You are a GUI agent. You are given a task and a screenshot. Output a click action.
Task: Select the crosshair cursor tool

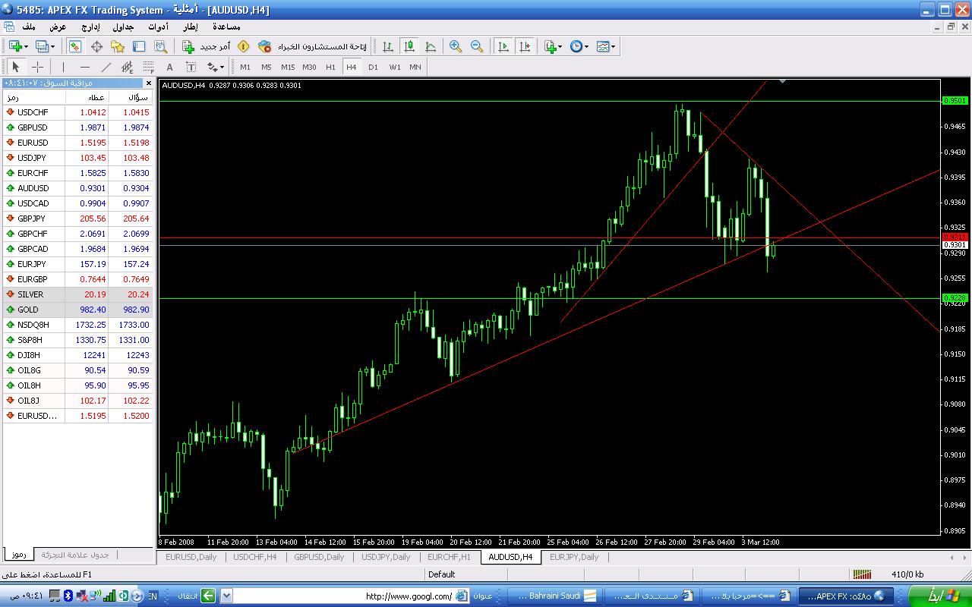tap(37, 67)
